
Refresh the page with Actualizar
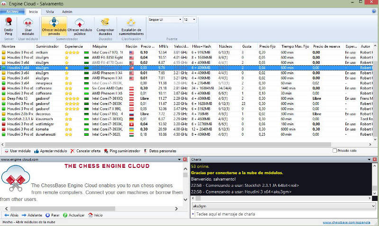(74, 215)
